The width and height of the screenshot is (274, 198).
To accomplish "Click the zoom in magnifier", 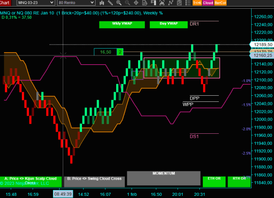I will (x=119, y=3).
